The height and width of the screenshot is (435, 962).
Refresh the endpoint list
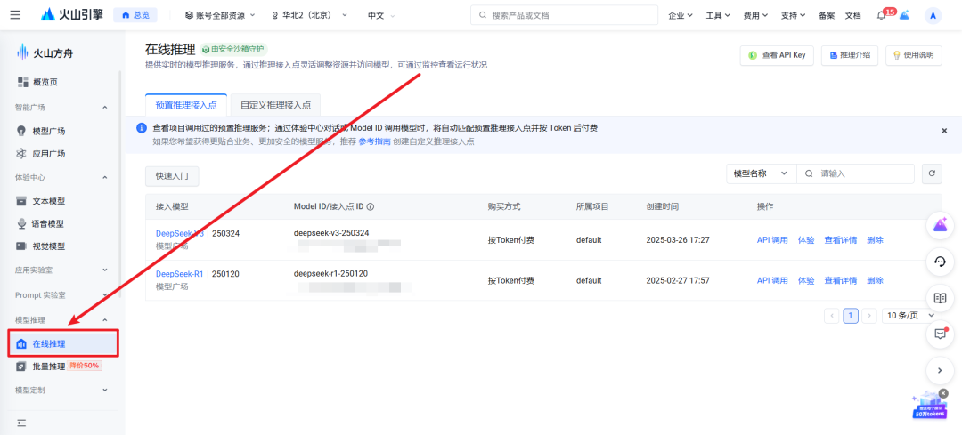pos(932,173)
